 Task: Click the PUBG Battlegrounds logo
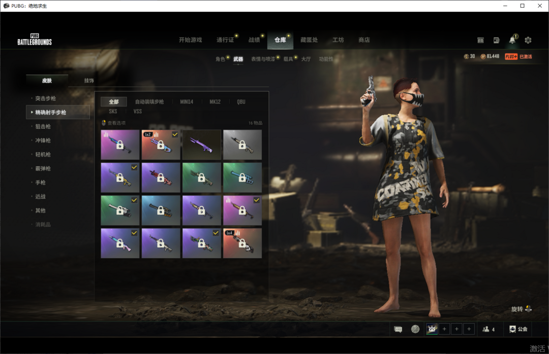35,40
